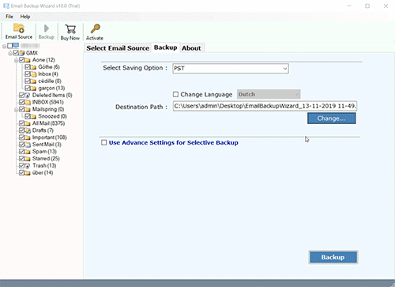Uncheck the Mailspring (0) checkbox
The image size is (395, 287).
(21, 109)
